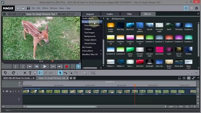
Task: Click the Undo arrow icon
Action: pyautogui.click(x=5, y=73)
